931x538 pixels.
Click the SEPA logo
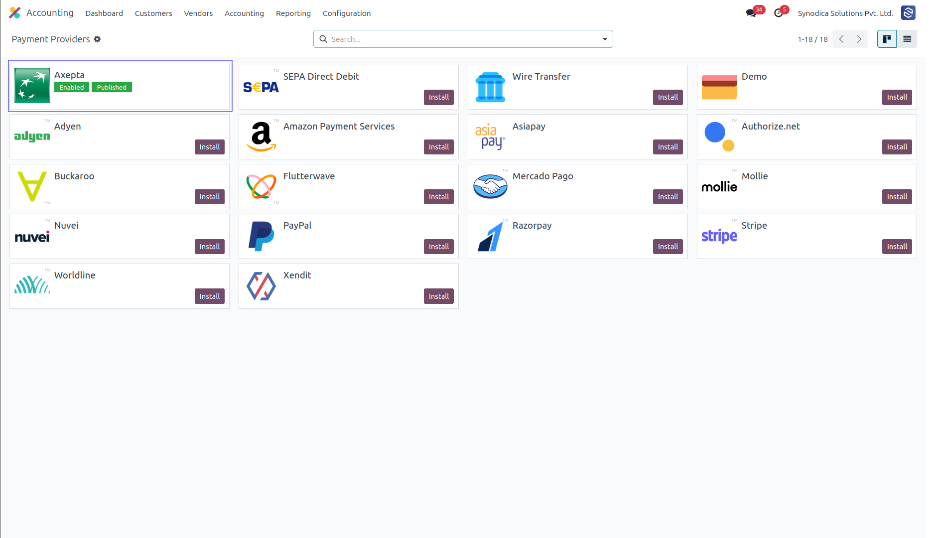point(261,87)
